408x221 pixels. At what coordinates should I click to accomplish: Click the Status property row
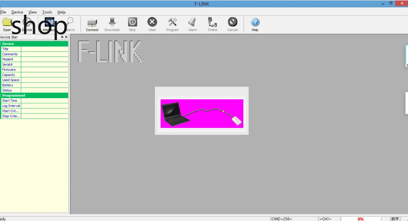point(34,91)
